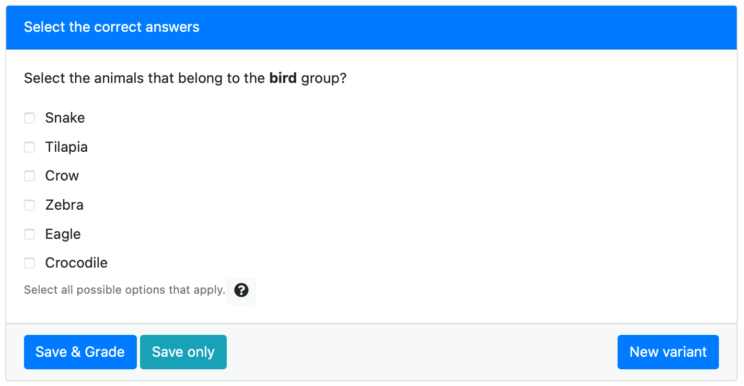Viewport: 744px width, 386px height.
Task: Generate a New variant
Action: (x=668, y=352)
